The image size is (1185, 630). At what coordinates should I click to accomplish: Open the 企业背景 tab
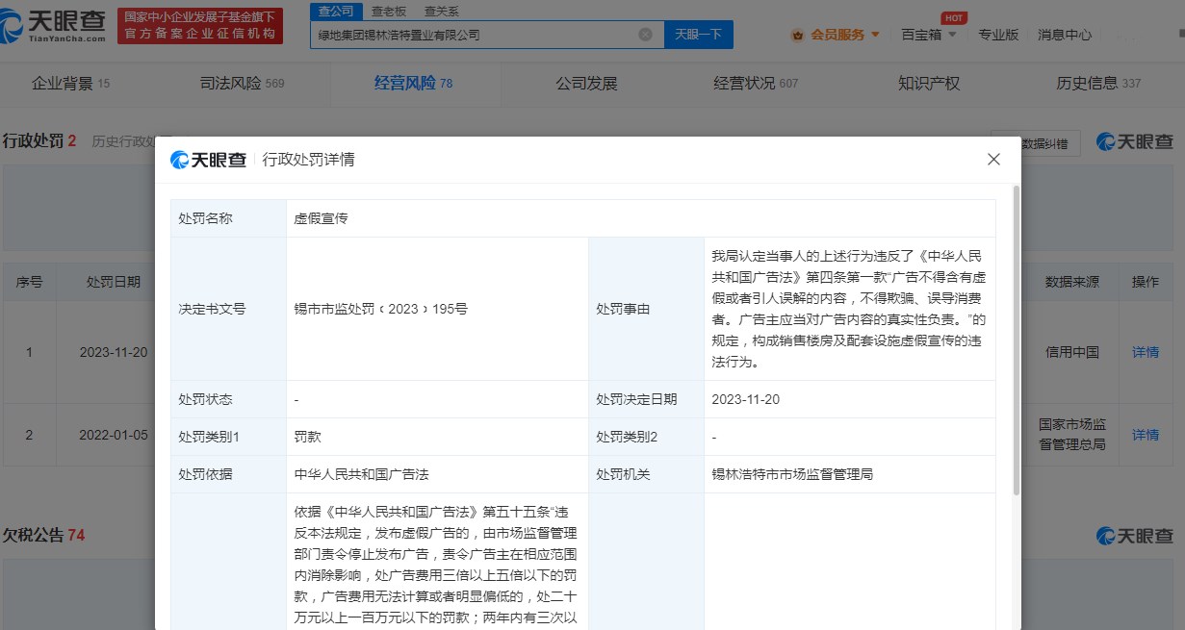point(71,84)
